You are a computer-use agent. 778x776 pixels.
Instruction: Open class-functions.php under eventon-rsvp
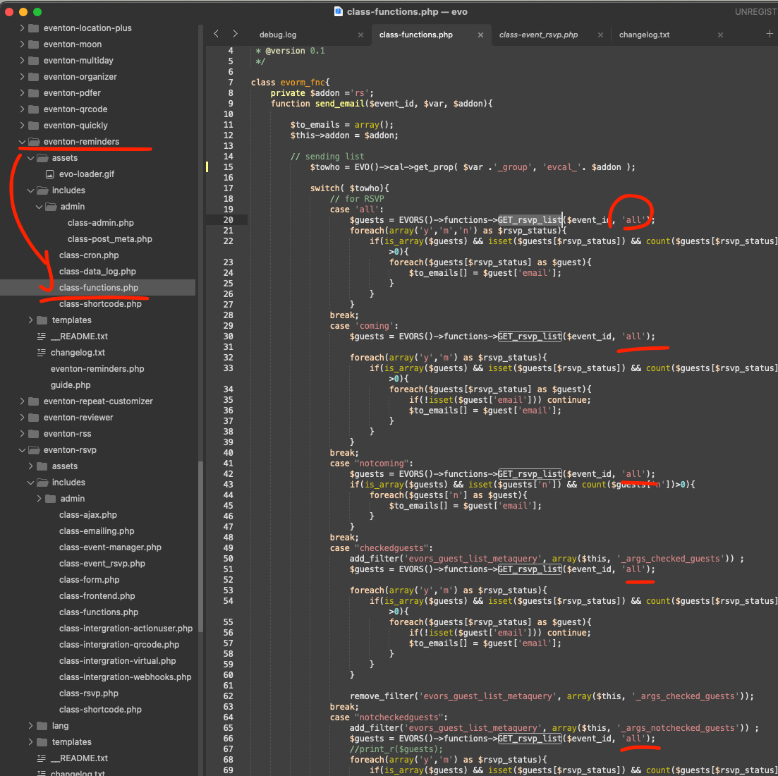click(x=98, y=612)
